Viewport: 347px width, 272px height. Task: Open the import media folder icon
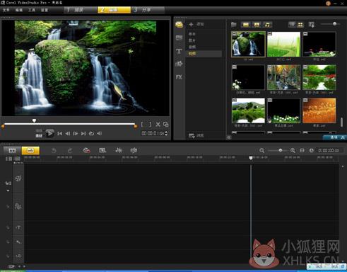tap(233, 24)
